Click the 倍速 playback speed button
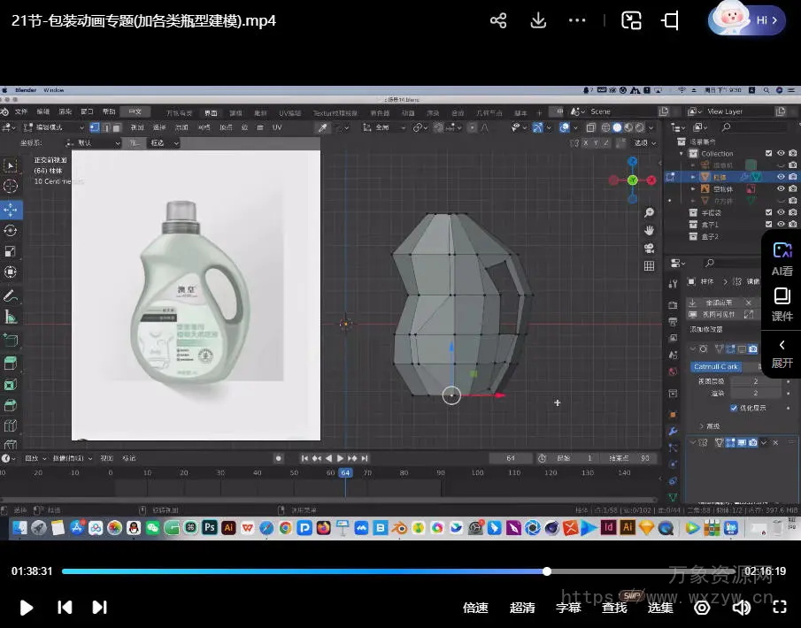This screenshot has height=628, width=801. tap(475, 608)
